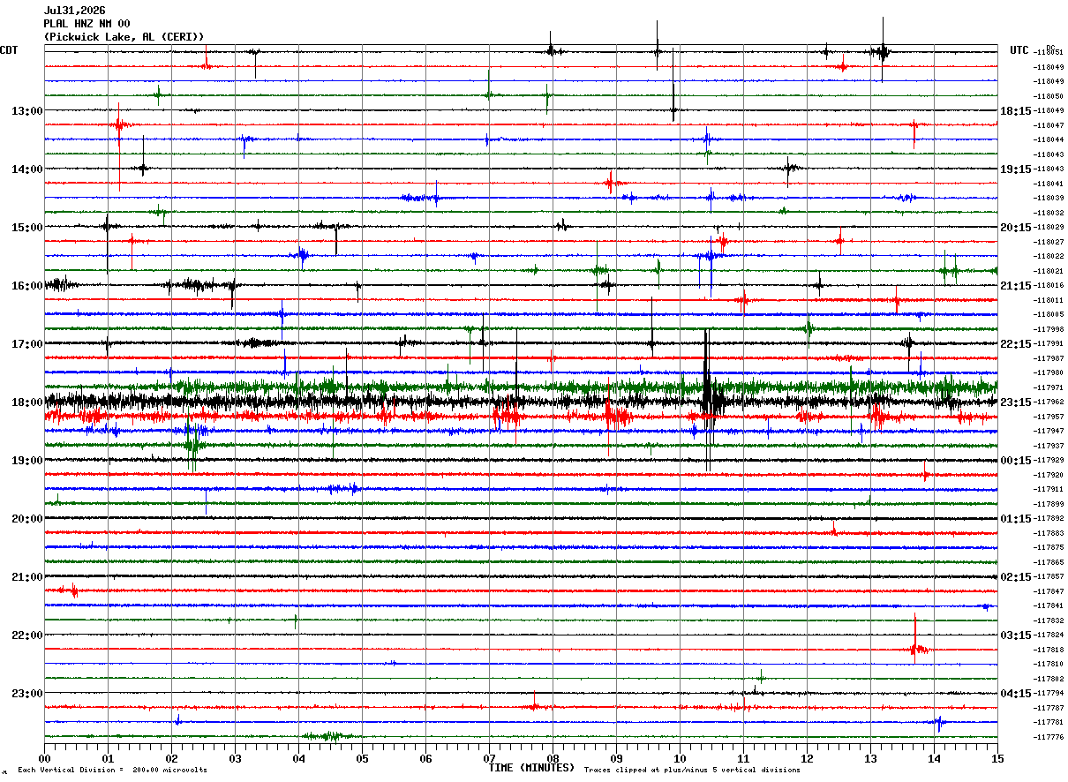Click the Traces clipped footer note
Viewport: 1068px width, 782px height.
click(x=692, y=771)
